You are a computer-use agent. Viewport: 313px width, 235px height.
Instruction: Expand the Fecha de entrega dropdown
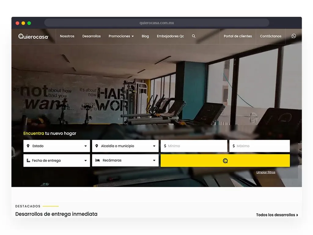[x=57, y=160]
